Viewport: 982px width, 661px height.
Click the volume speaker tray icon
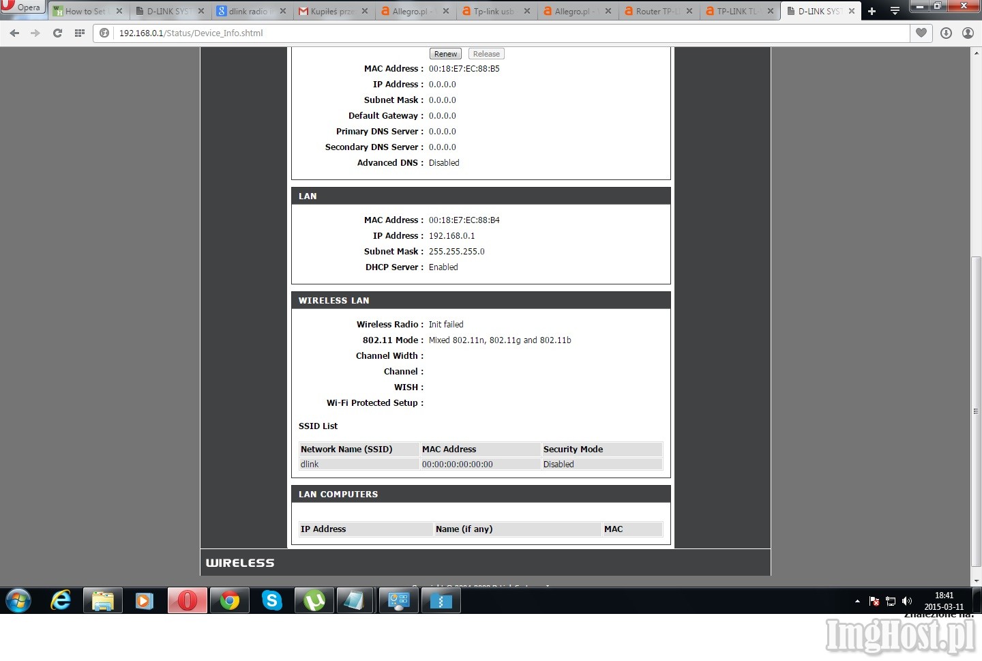pyautogui.click(x=907, y=601)
